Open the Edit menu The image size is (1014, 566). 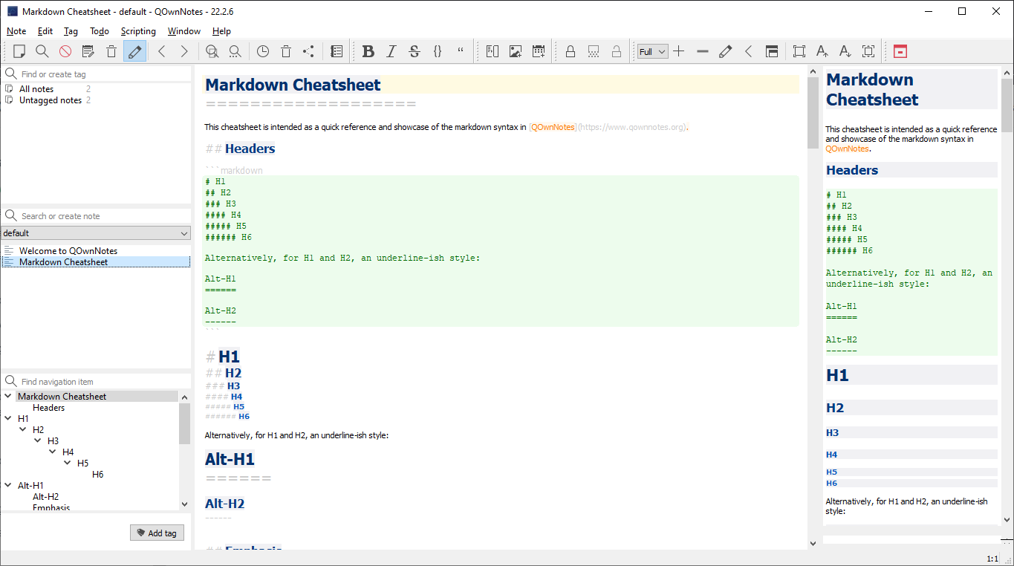[x=45, y=31]
